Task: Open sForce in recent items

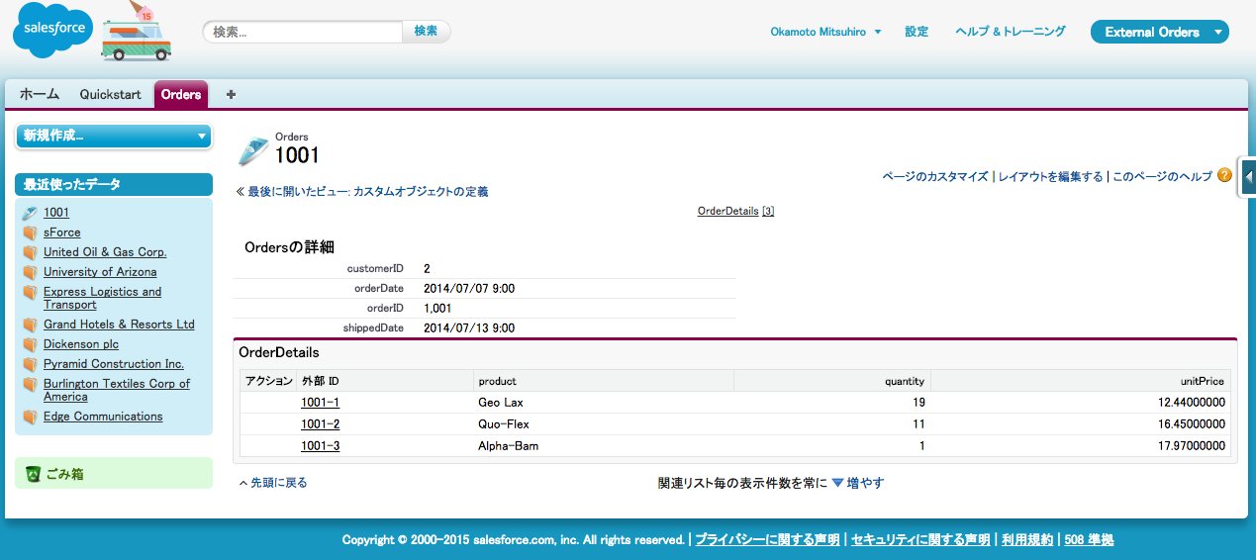Action: tap(62, 233)
